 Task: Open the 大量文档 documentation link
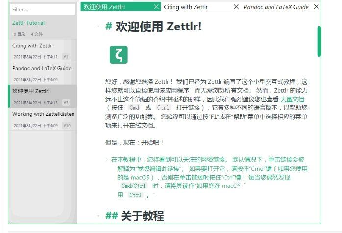(292, 99)
